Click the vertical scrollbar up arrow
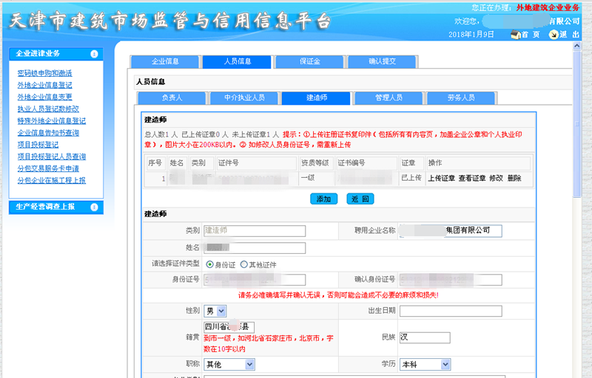592x378 pixels. (576, 46)
